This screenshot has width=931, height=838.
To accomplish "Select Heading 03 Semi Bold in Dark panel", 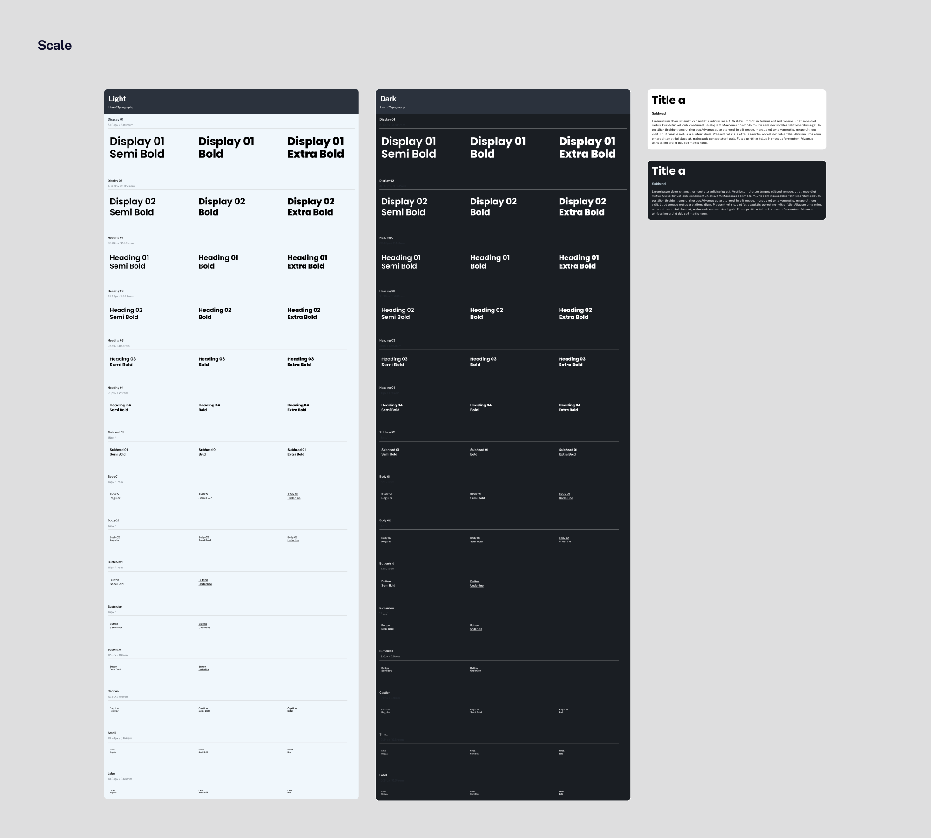I will click(394, 362).
